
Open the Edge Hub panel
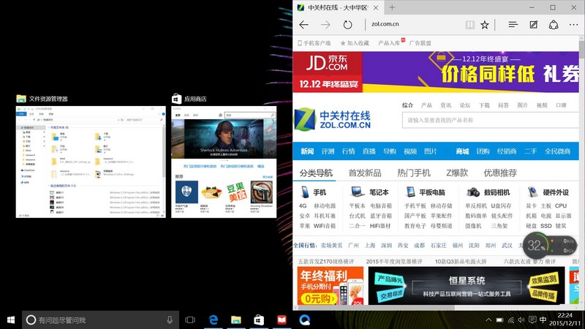pos(513,25)
